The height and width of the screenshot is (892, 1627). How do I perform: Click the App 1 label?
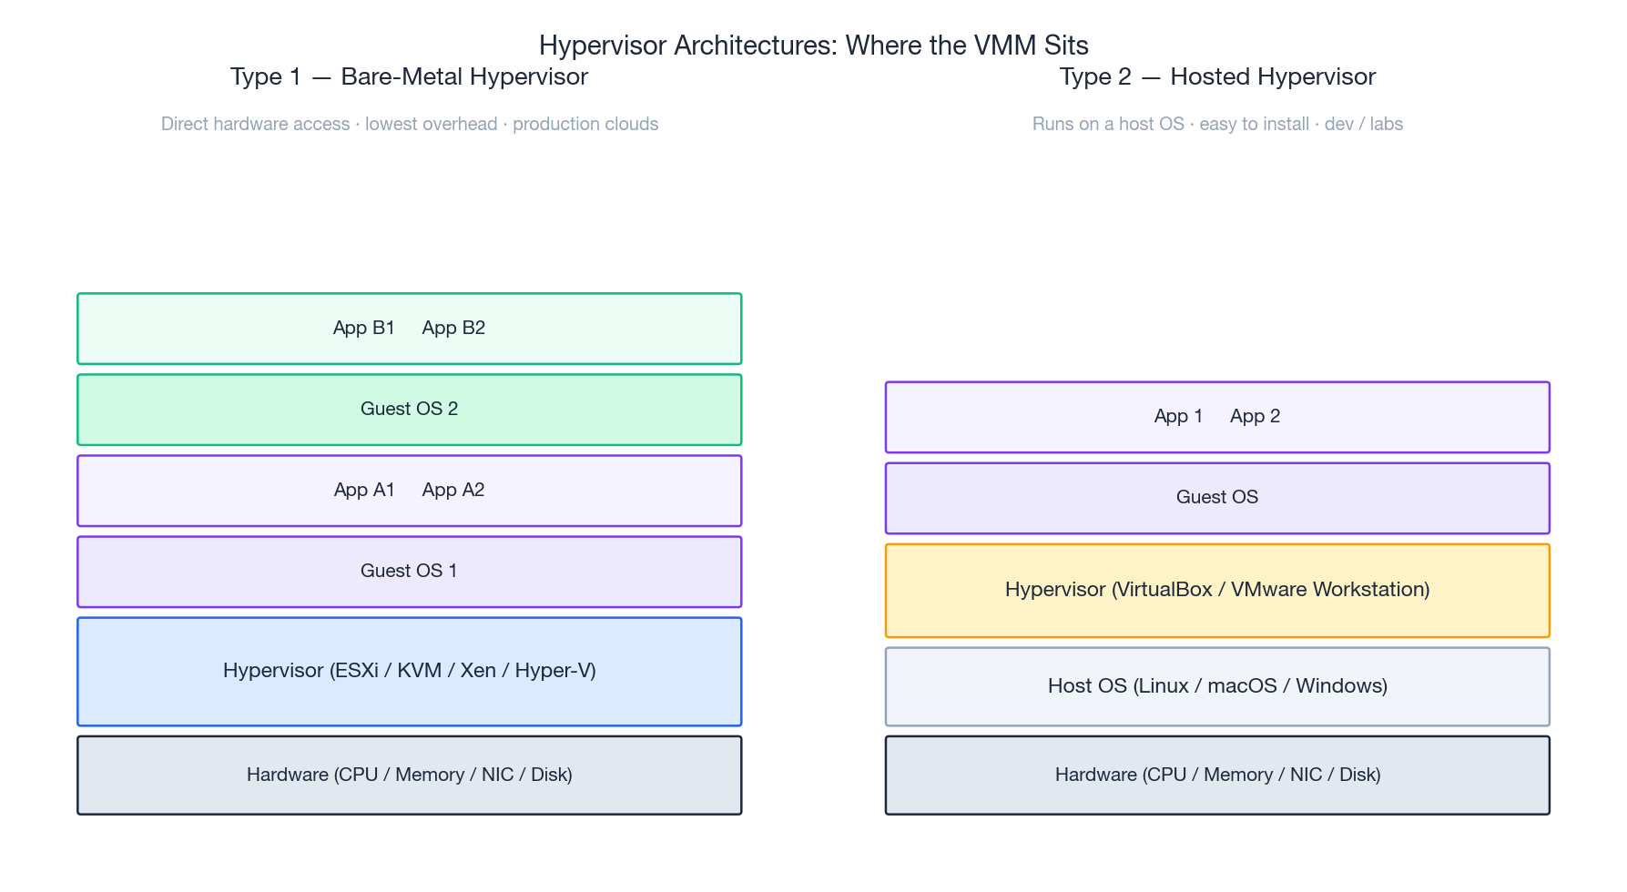(1178, 416)
